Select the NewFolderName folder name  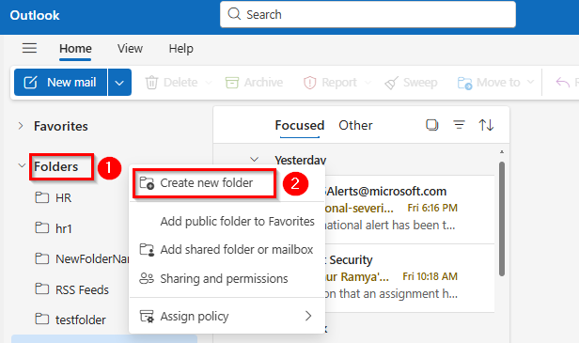pos(92,258)
